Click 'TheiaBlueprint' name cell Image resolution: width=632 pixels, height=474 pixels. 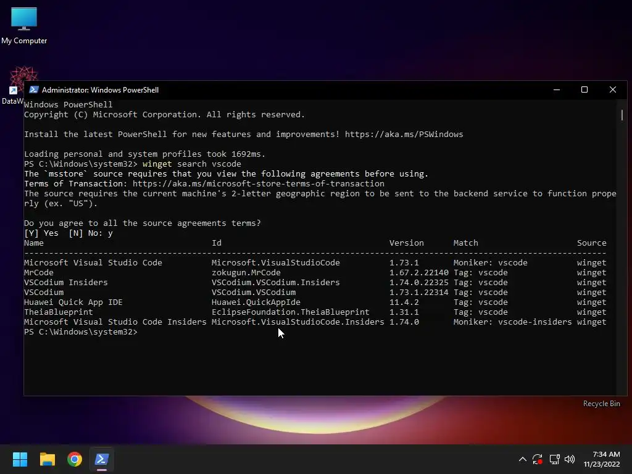click(59, 312)
